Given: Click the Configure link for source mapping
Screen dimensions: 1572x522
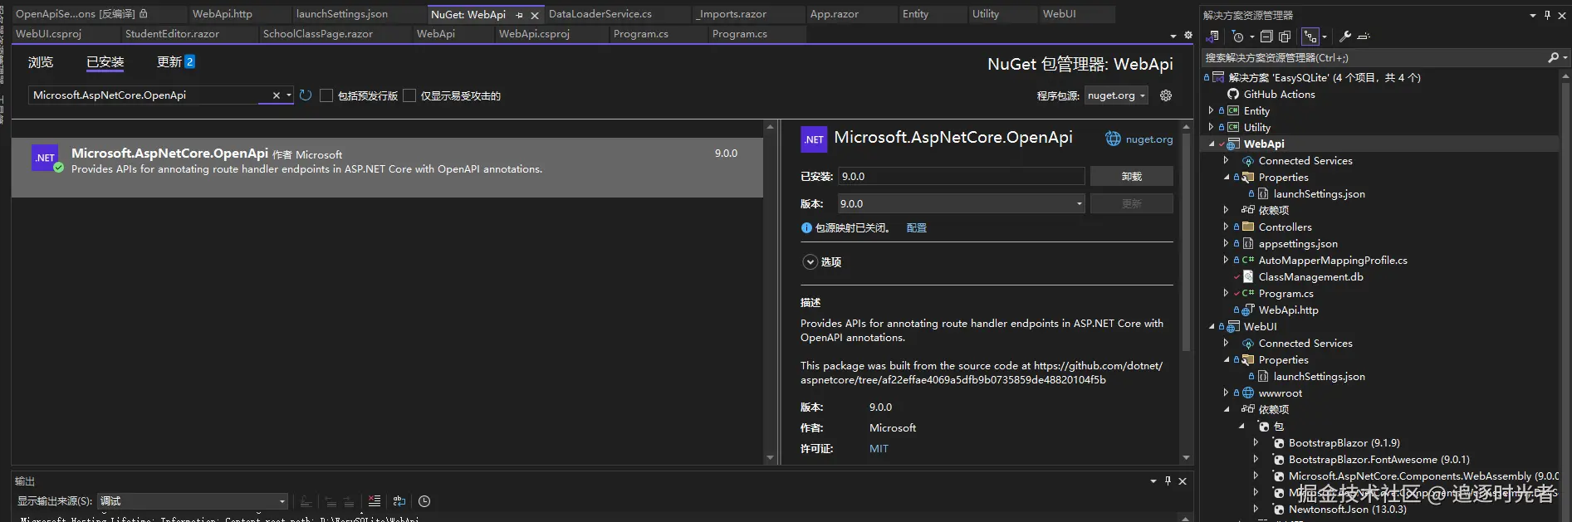Looking at the screenshot, I should (x=917, y=227).
